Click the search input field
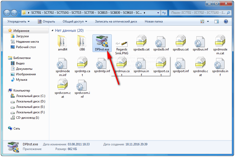 click(x=197, y=12)
